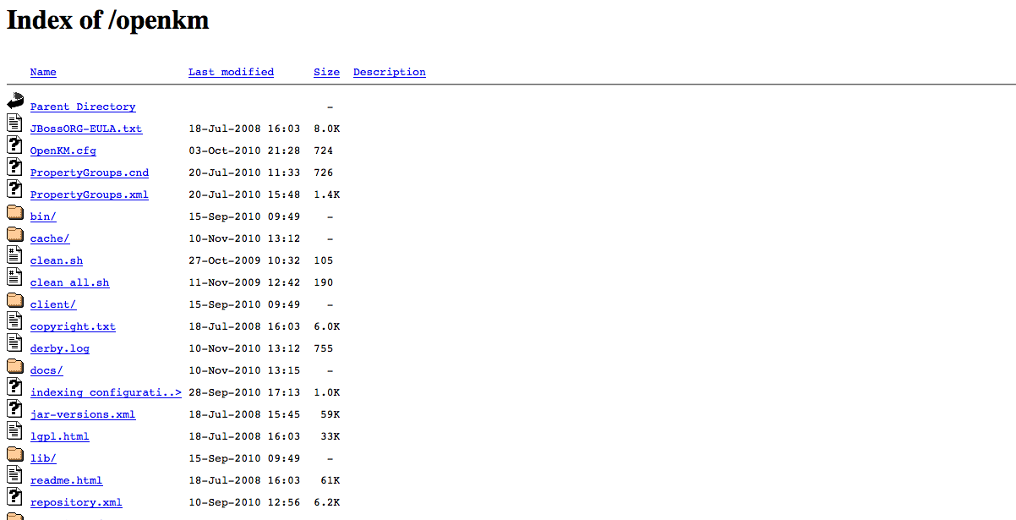The height and width of the screenshot is (520, 1016).
Task: Go up via the Parent Directory link
Action: (83, 107)
